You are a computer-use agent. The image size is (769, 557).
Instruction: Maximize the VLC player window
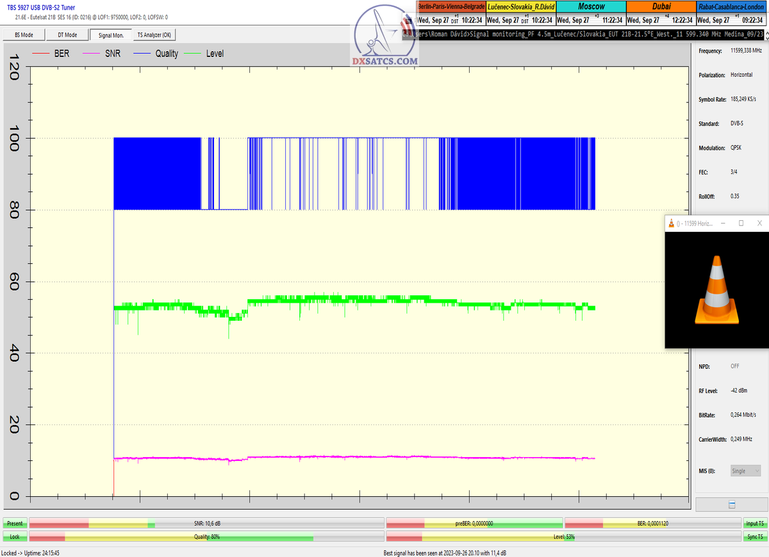741,223
